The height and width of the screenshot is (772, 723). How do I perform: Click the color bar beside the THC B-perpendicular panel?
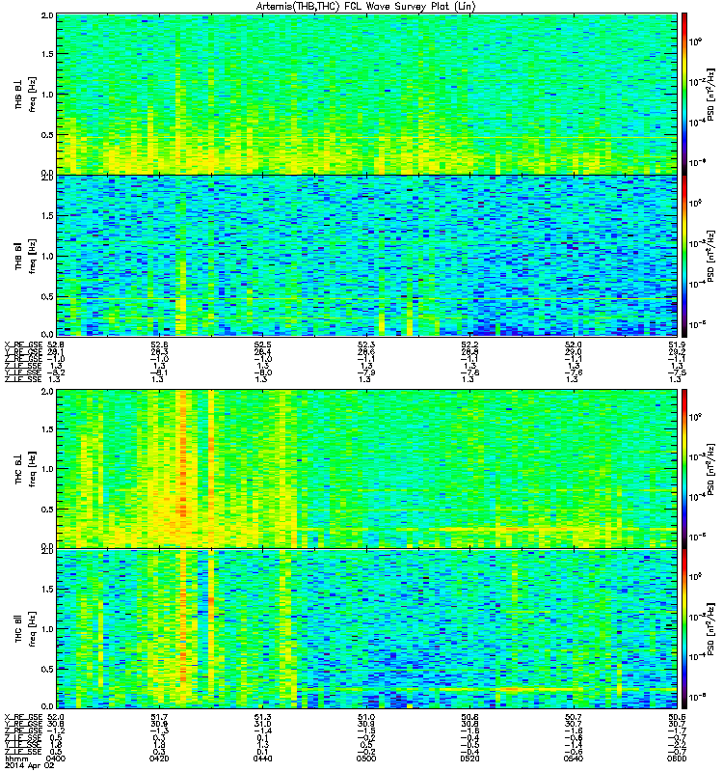click(684, 469)
